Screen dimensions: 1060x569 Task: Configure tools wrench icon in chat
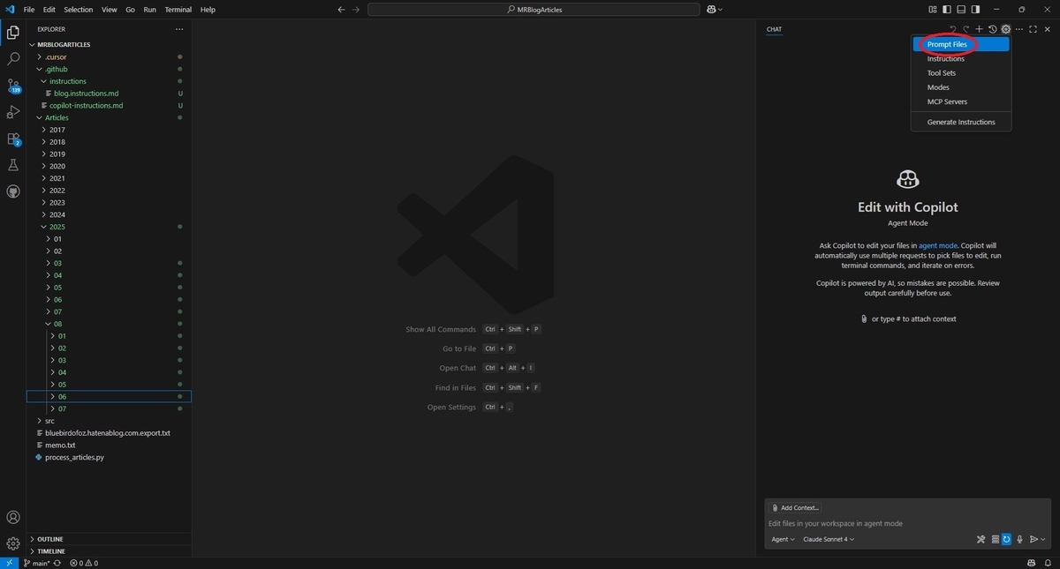click(980, 539)
